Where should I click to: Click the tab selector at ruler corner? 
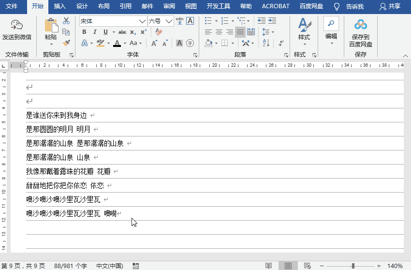coord(3,65)
